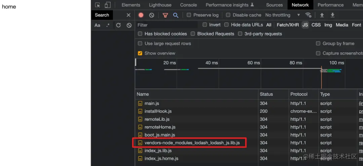Clear the network log
Screen dimensions: 363x166
tap(151, 15)
